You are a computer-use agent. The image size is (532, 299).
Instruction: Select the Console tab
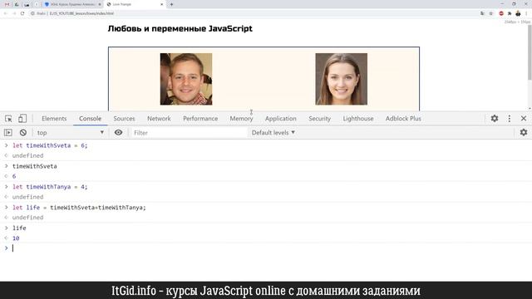[91, 118]
